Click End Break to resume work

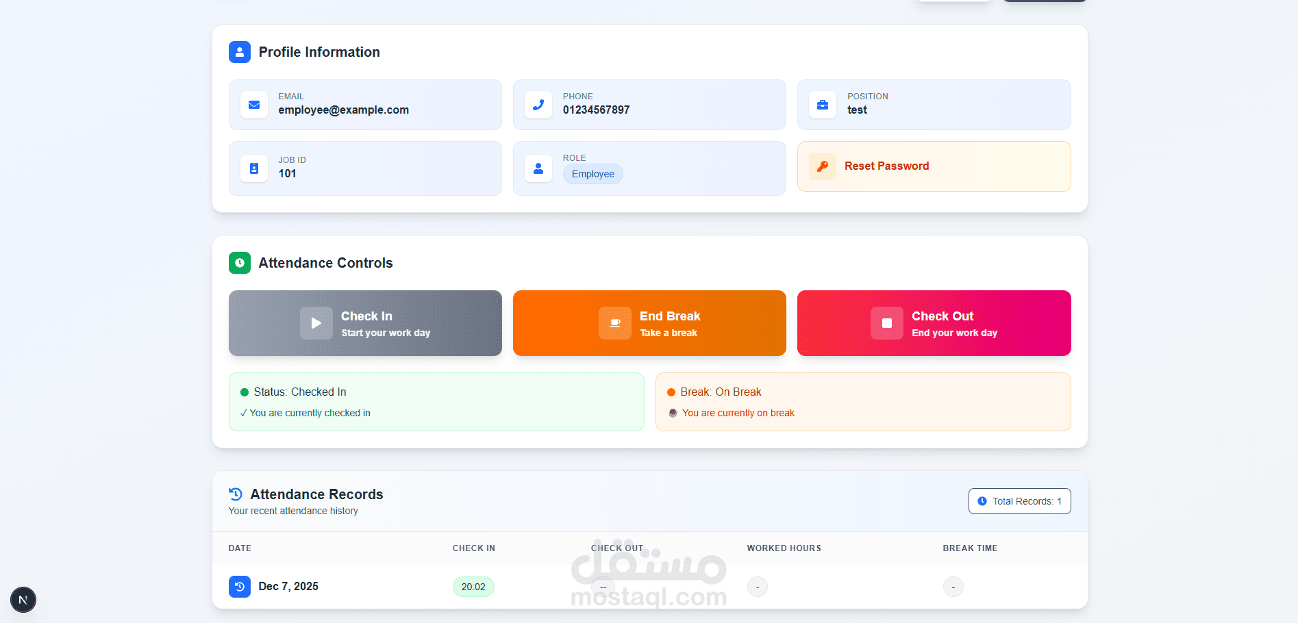[649, 323]
